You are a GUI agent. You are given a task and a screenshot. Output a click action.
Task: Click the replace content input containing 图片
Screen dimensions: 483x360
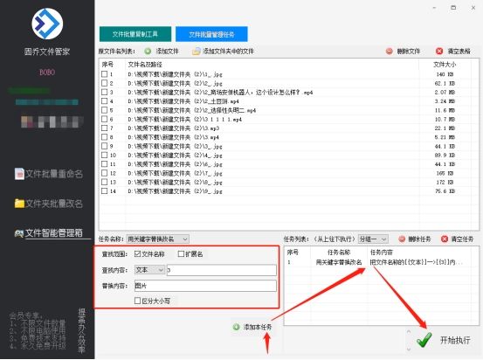tap(205, 286)
